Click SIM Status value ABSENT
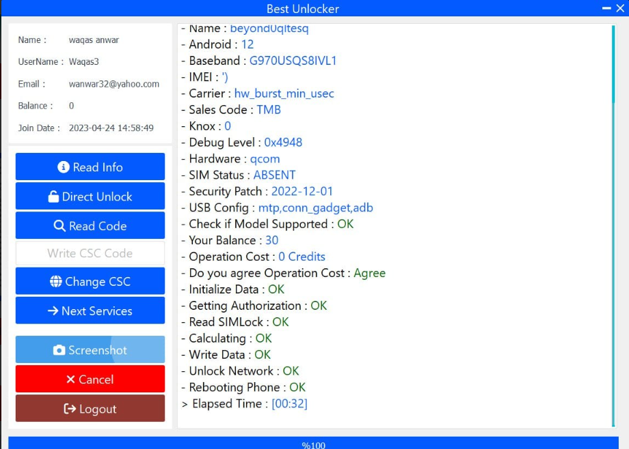 tap(274, 175)
